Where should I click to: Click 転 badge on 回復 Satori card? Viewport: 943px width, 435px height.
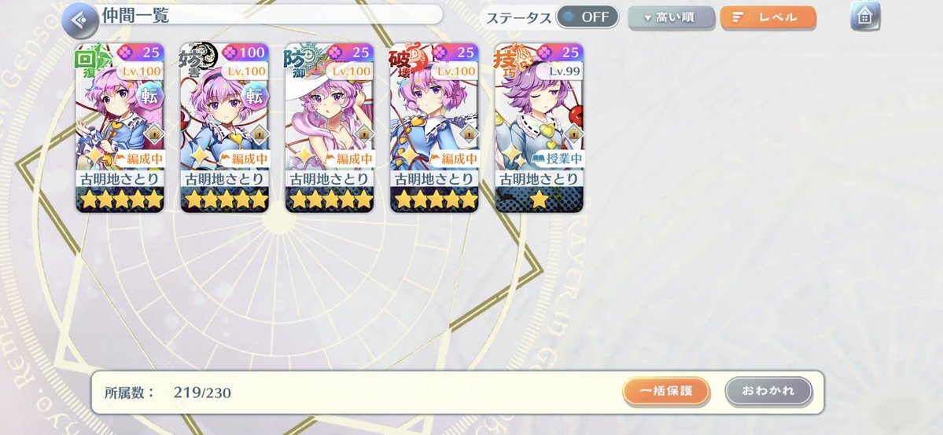(149, 96)
